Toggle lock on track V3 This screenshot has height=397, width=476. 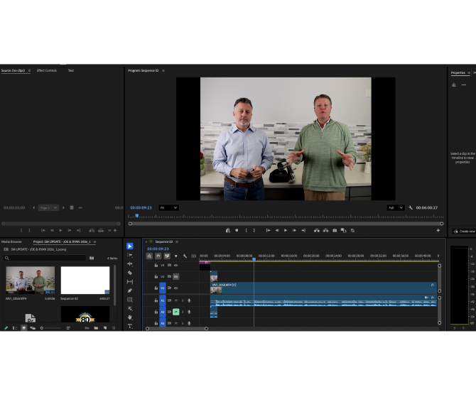pos(156,266)
